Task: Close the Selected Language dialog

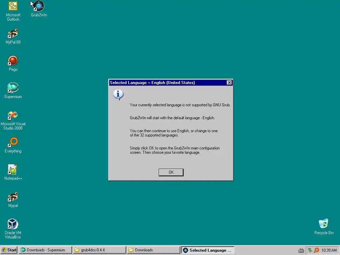Action: (229, 83)
